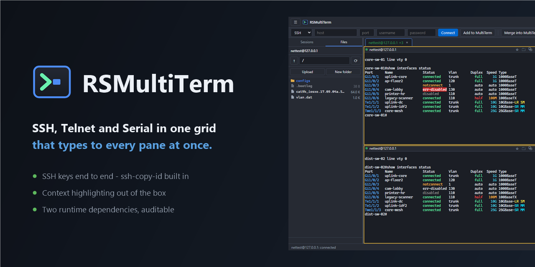Open the hamburger menu in RSMultiTerm
This screenshot has width=535, height=267.
(295, 22)
